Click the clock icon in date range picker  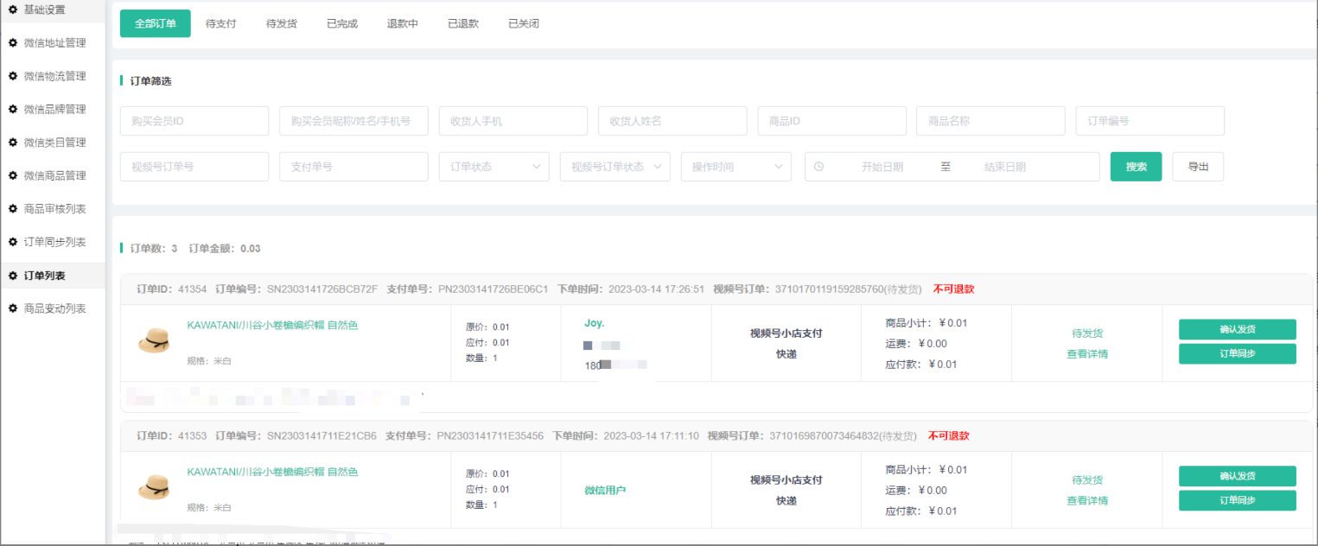click(x=819, y=167)
